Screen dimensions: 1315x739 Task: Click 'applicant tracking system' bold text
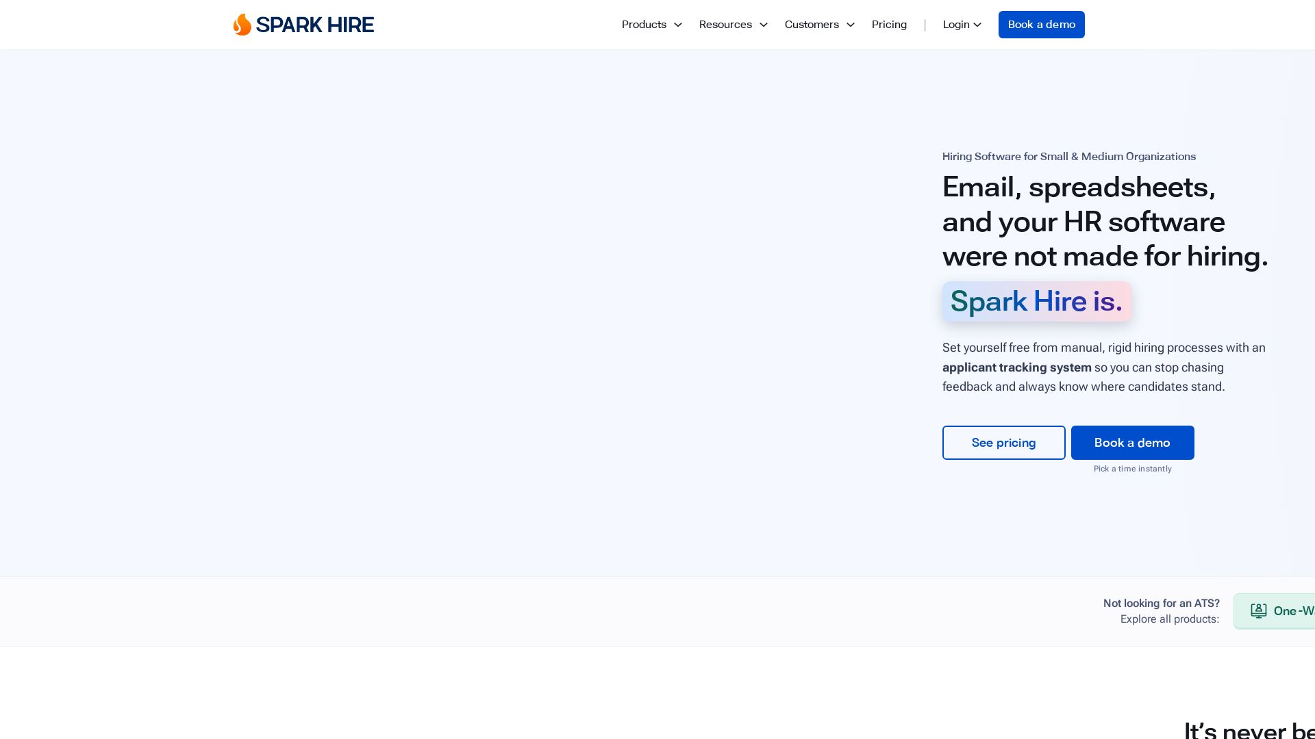point(1017,367)
